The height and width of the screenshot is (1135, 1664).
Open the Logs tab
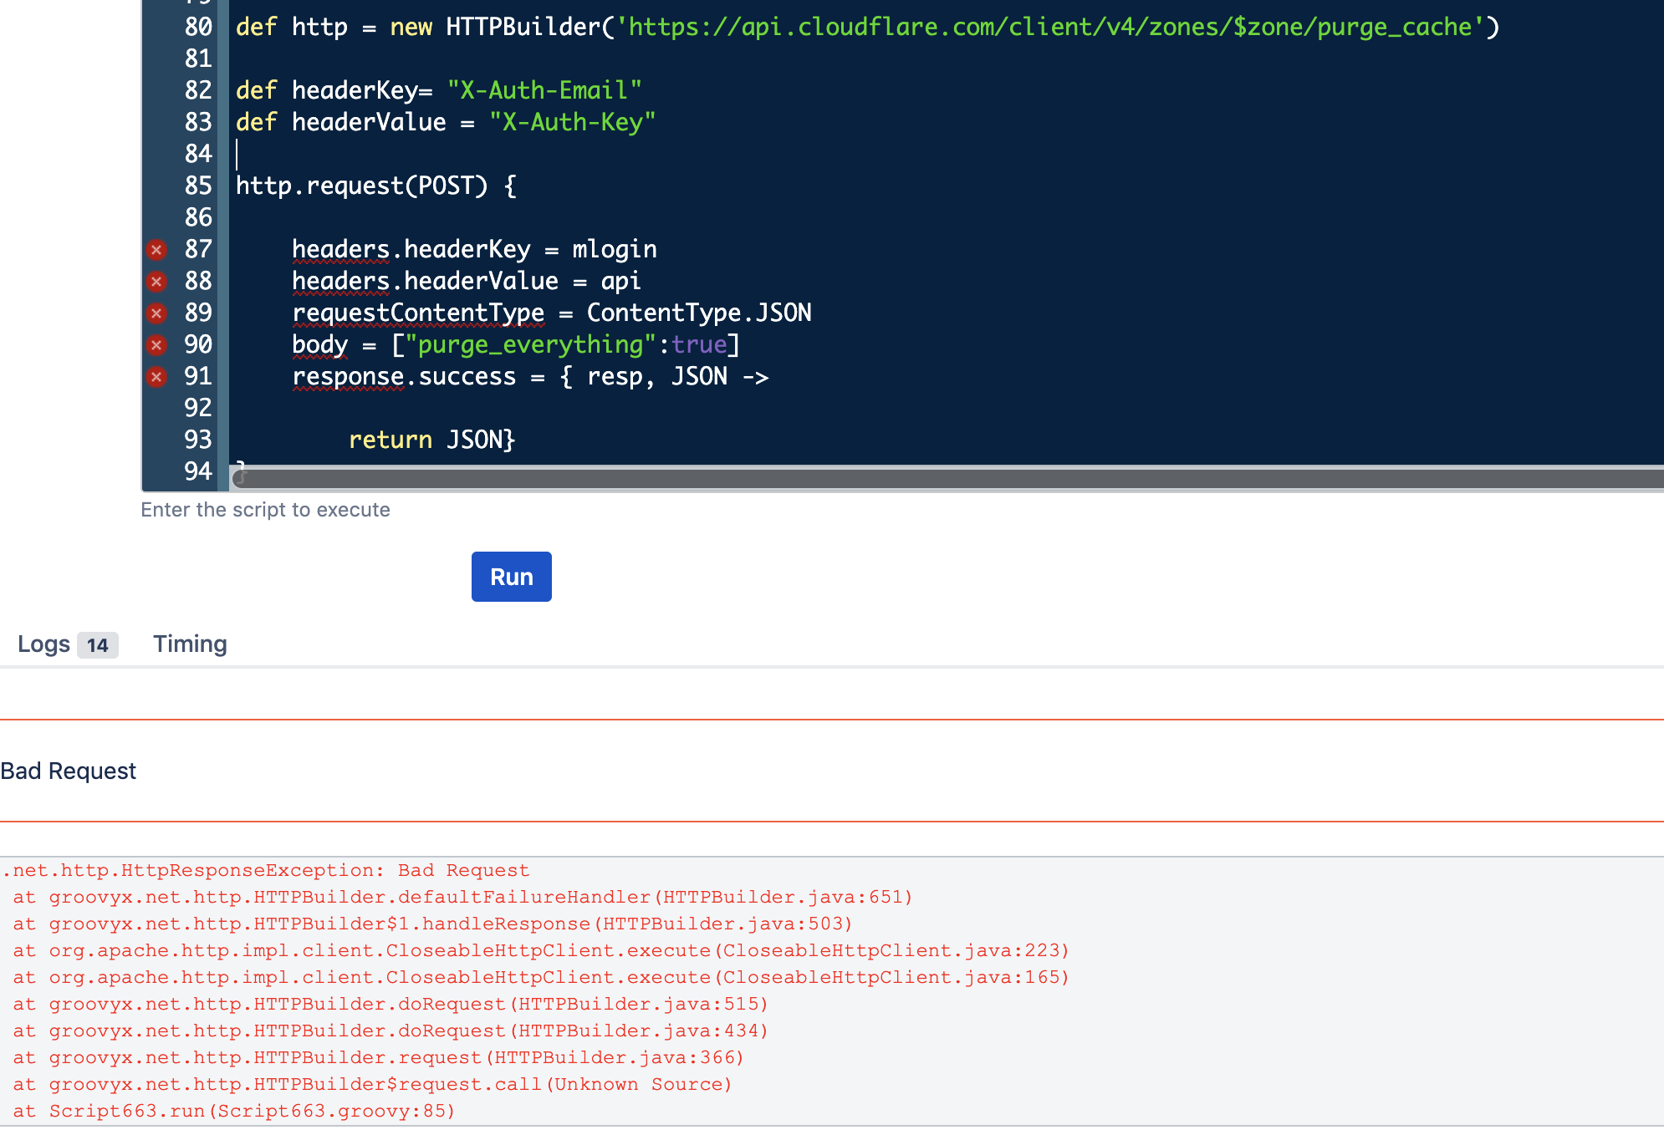(x=43, y=644)
